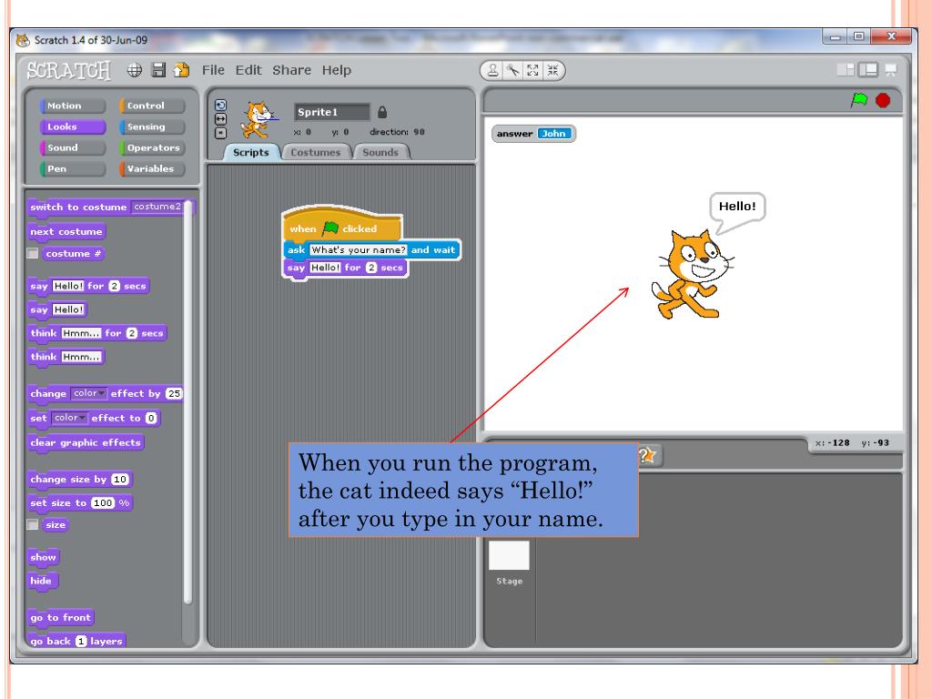Image resolution: width=932 pixels, height=699 pixels.
Task: Open the File menu
Action: (213, 70)
